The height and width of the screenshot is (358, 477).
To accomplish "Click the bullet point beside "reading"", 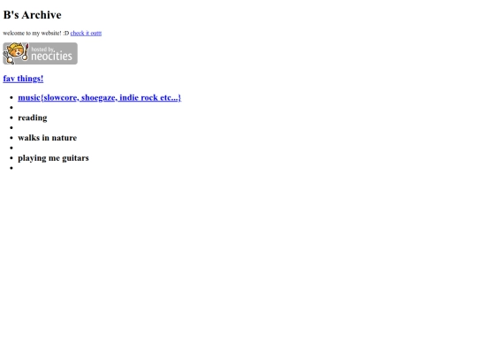I will click(11, 118).
